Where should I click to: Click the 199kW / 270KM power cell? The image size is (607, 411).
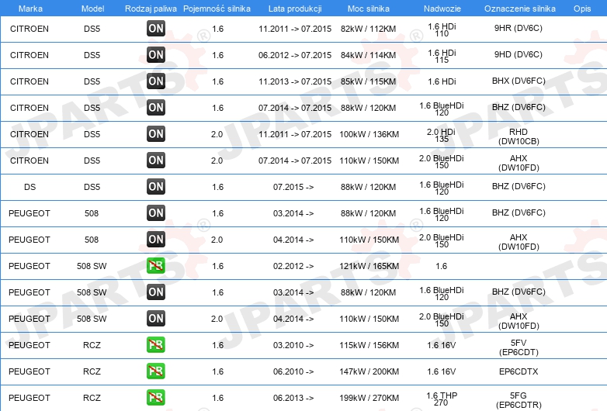tap(369, 398)
